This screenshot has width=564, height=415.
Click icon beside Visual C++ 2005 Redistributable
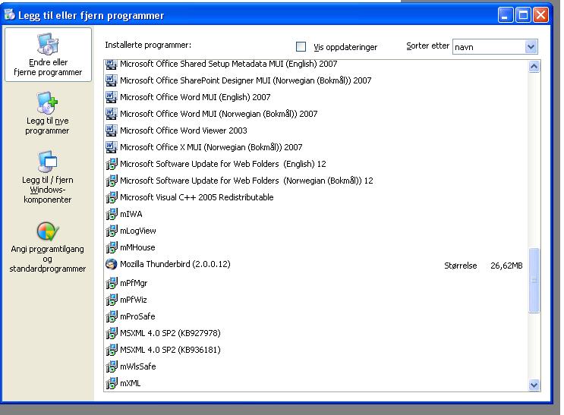pyautogui.click(x=112, y=197)
